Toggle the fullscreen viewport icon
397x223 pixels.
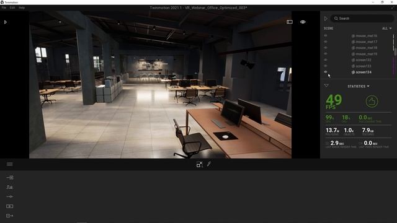pyautogui.click(x=200, y=164)
